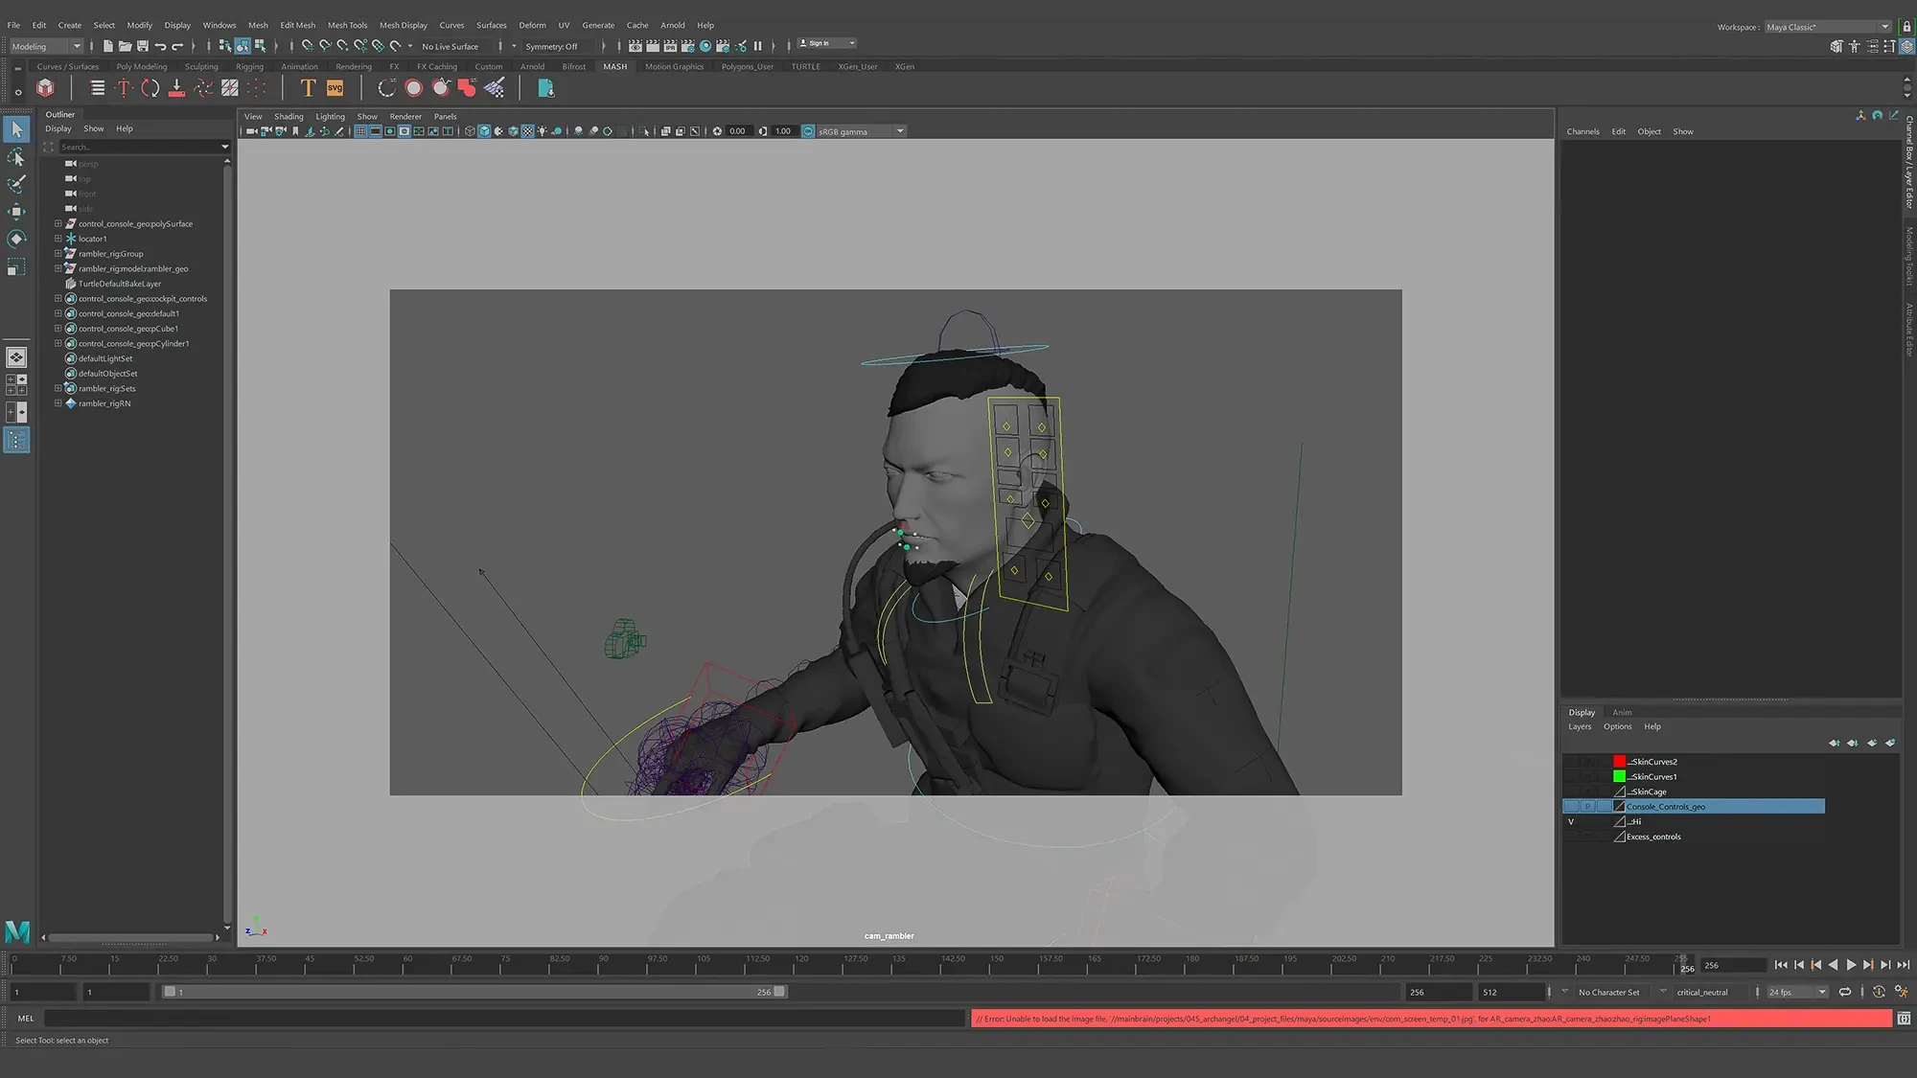Viewport: 1917px width, 1078px height.
Task: Click the Open Scene folder icon
Action: tap(125, 46)
